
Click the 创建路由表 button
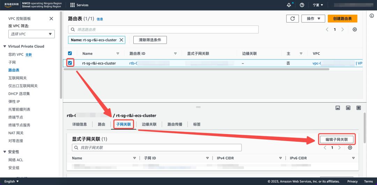coord(342,18)
